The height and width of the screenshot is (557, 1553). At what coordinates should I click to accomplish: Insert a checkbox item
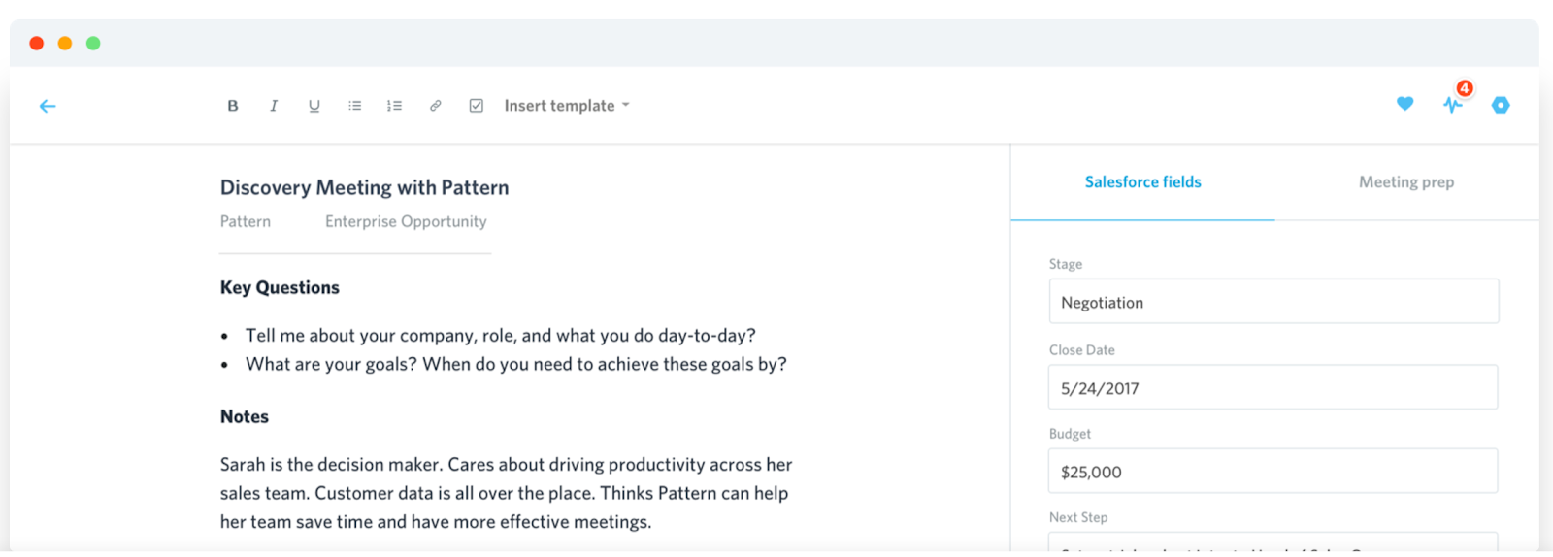click(x=477, y=106)
